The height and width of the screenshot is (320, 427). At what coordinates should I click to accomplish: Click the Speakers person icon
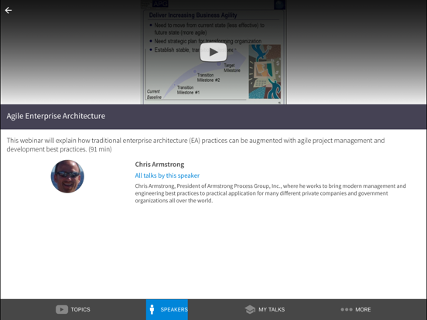pos(152,309)
